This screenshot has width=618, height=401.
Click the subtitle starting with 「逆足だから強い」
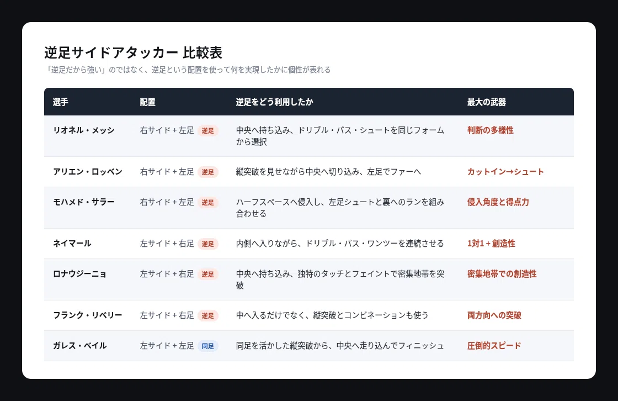click(188, 70)
